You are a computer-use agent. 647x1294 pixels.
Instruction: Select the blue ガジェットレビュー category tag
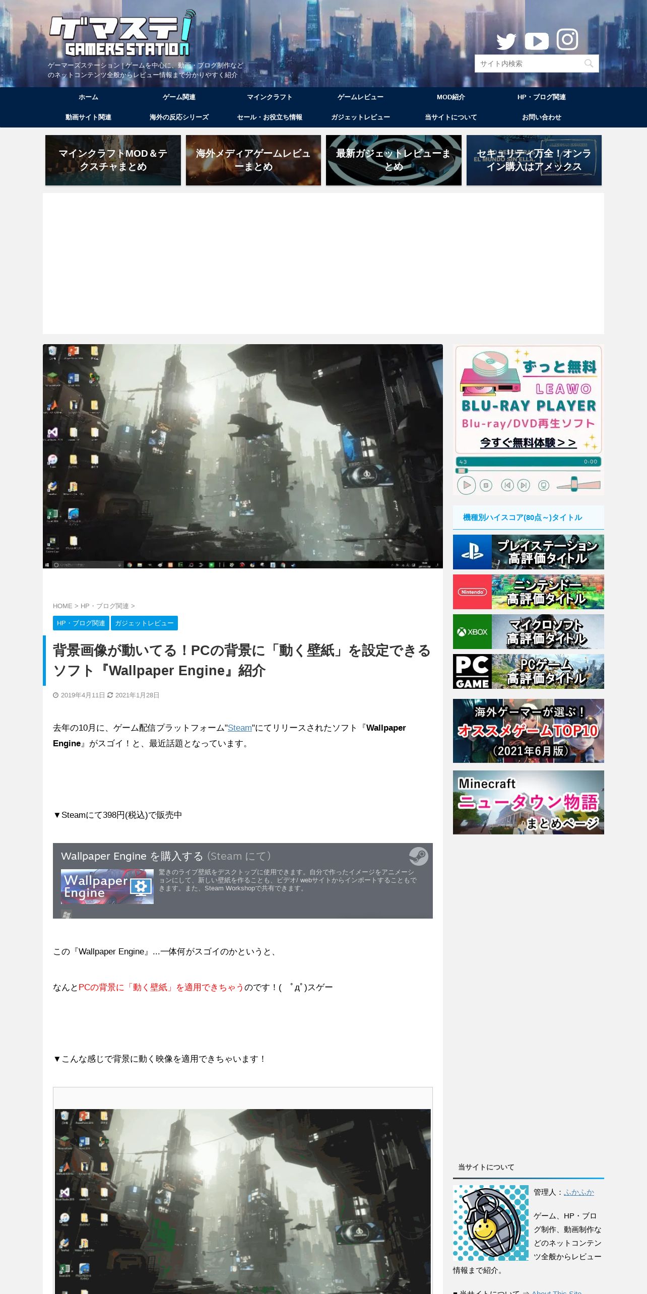click(x=144, y=623)
